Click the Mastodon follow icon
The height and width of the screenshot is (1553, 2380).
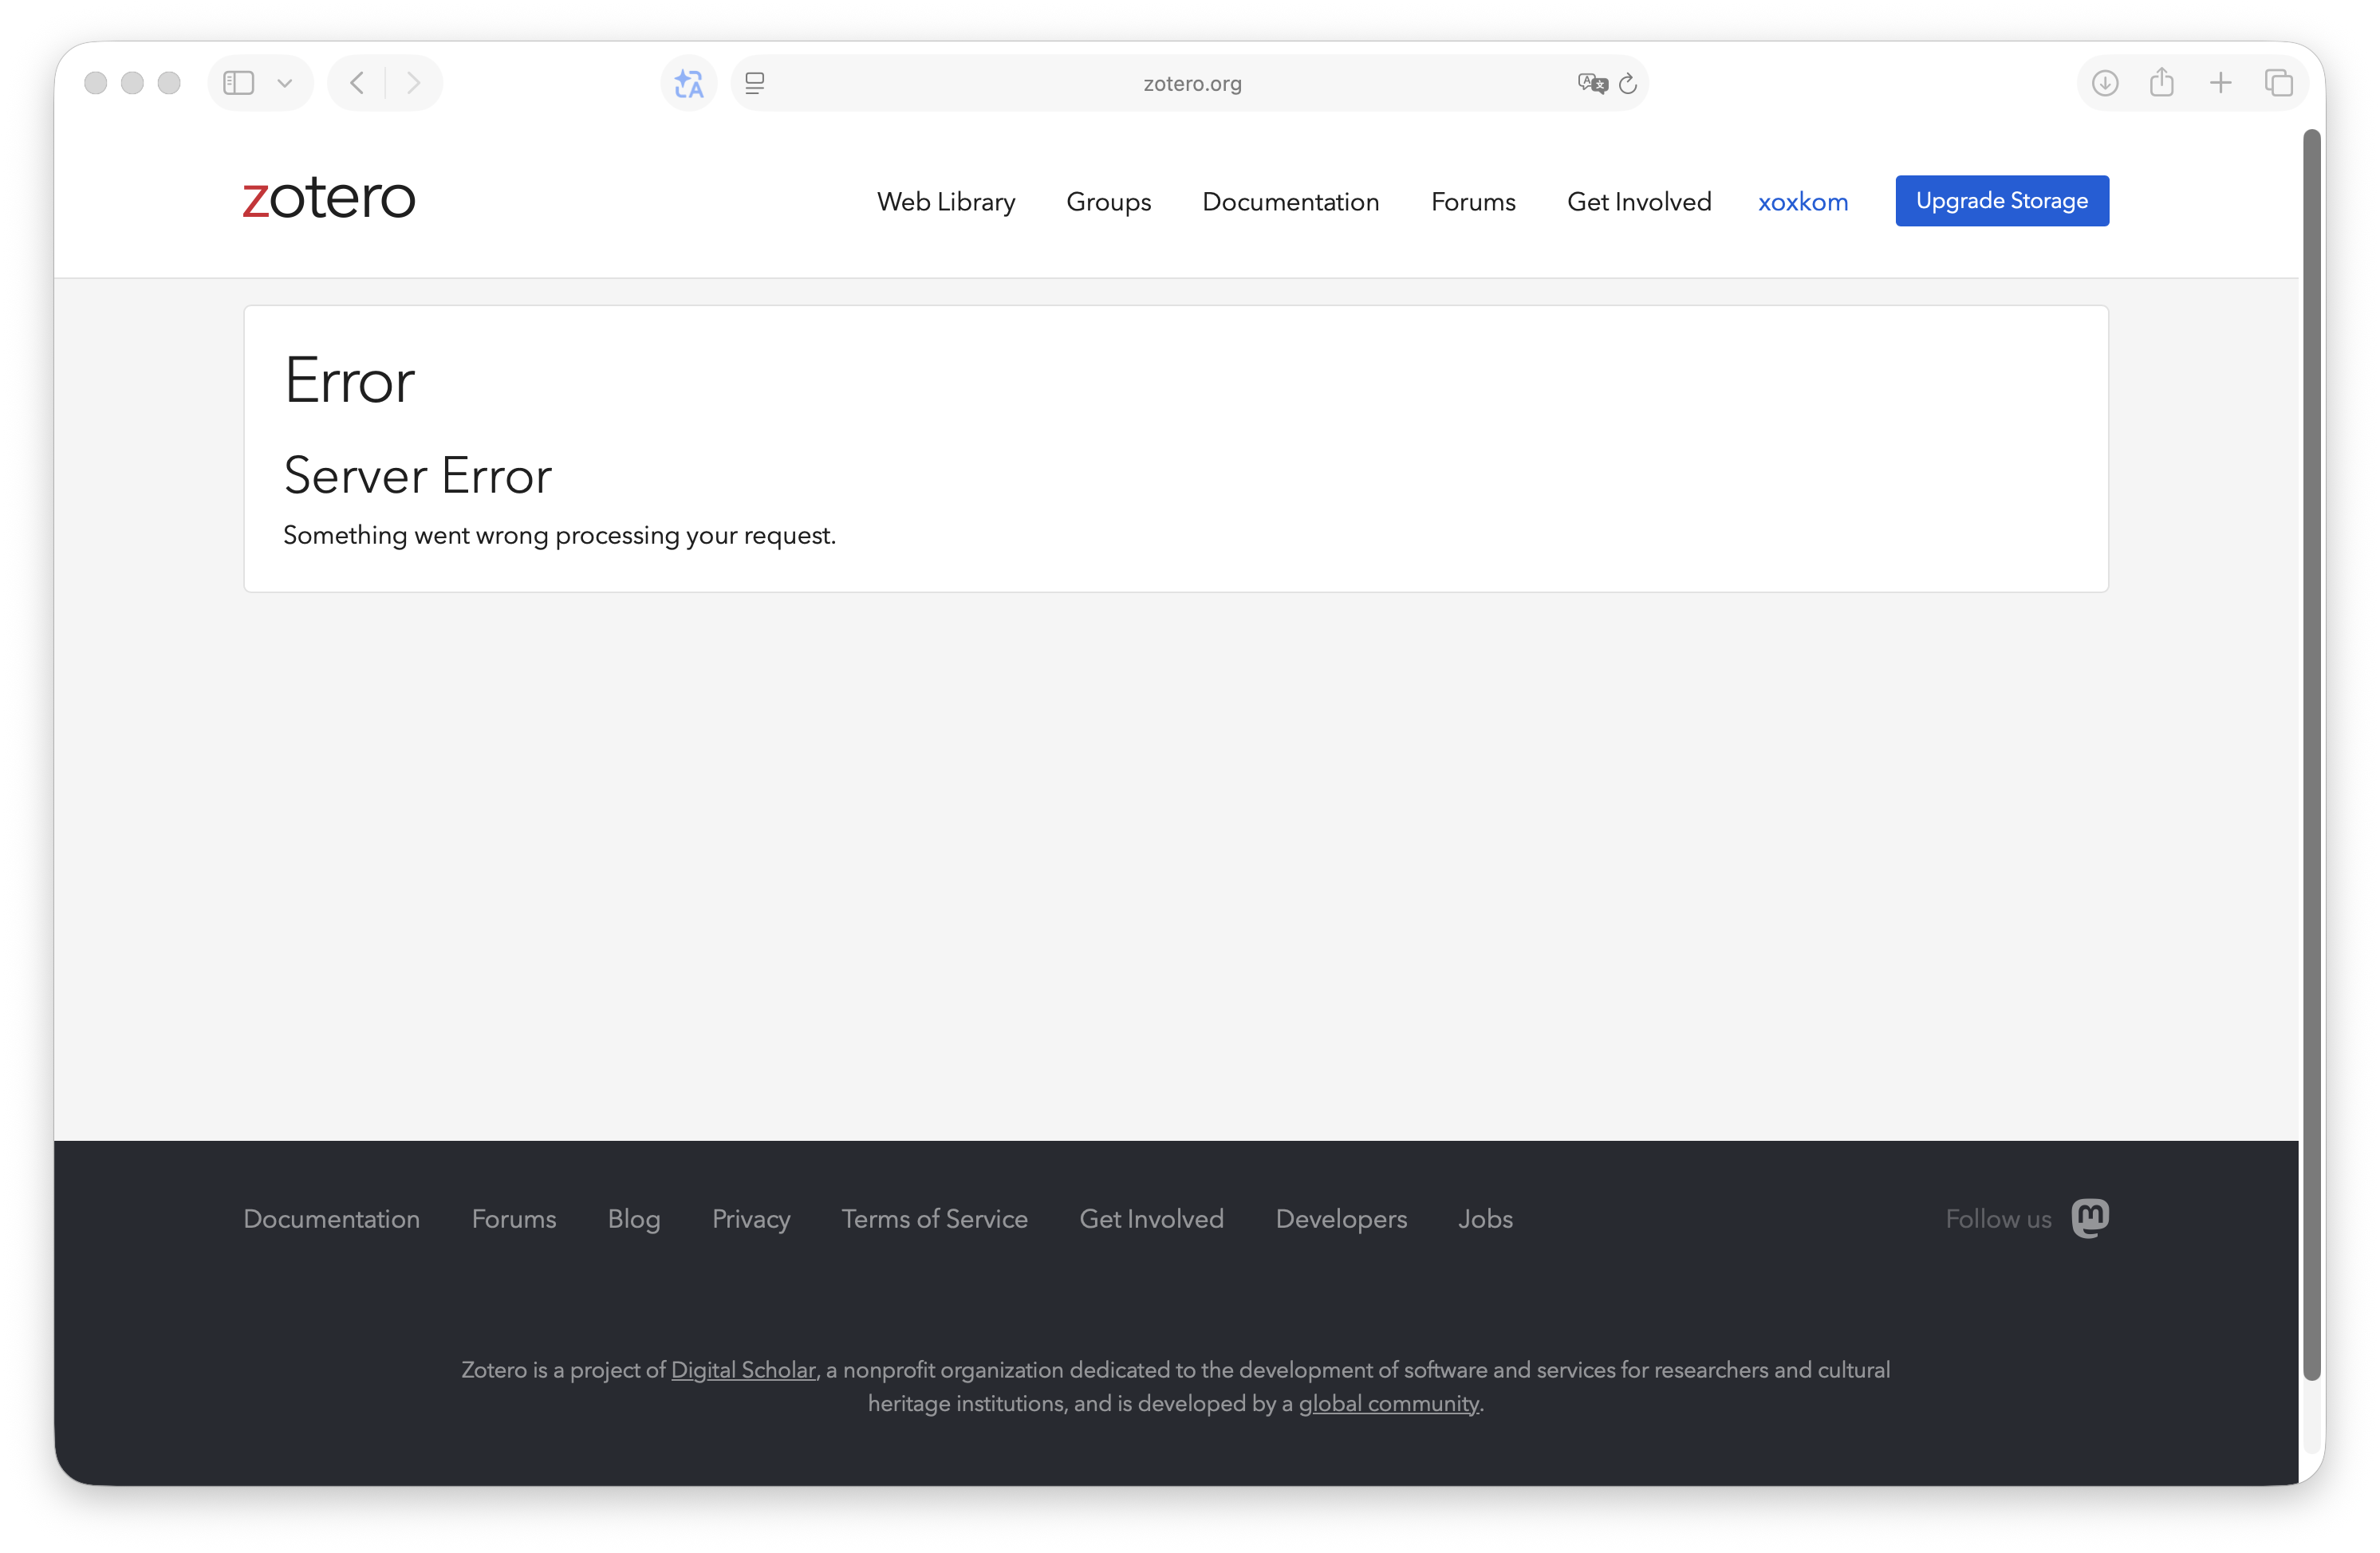click(x=2090, y=1218)
